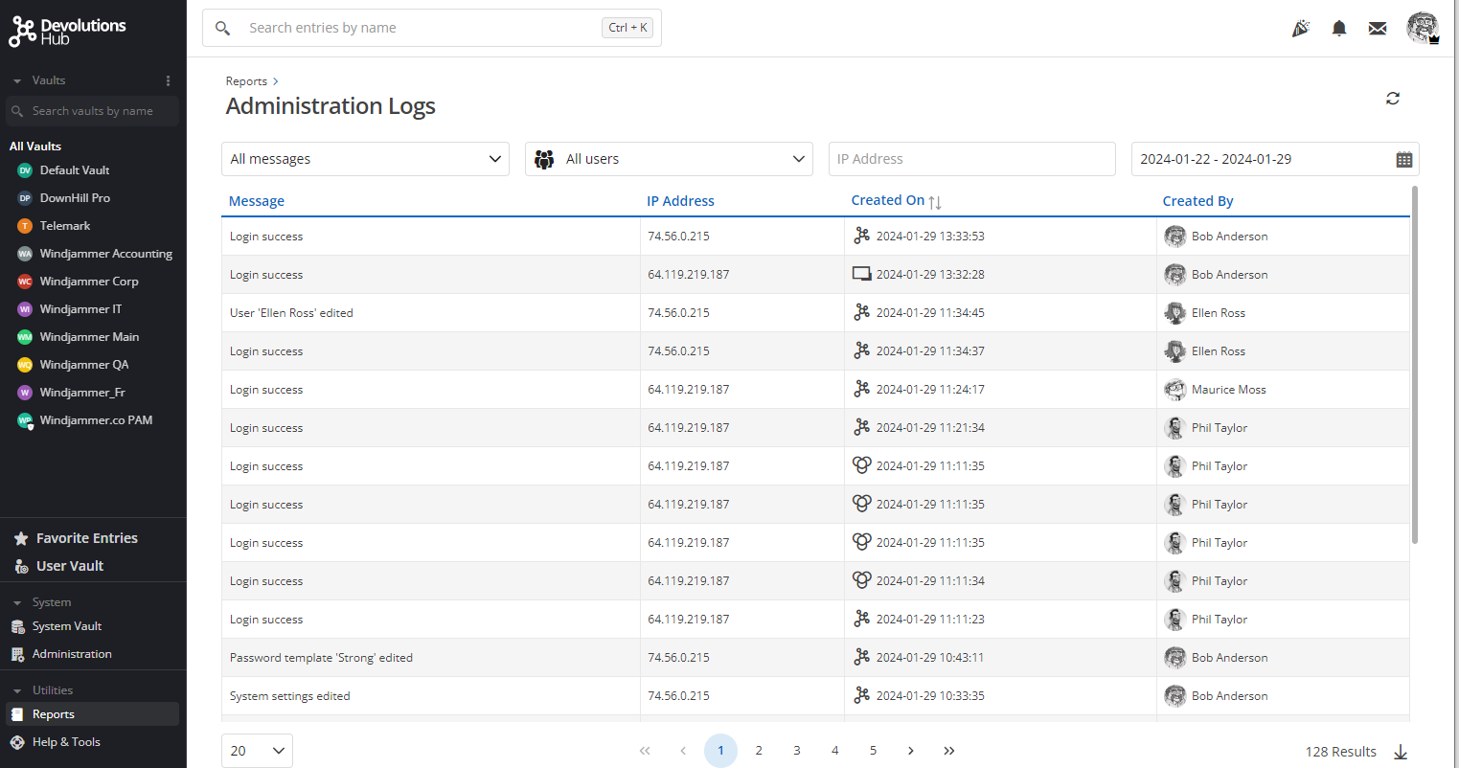Go to the next results page
The width and height of the screenshot is (1459, 768).
911,751
